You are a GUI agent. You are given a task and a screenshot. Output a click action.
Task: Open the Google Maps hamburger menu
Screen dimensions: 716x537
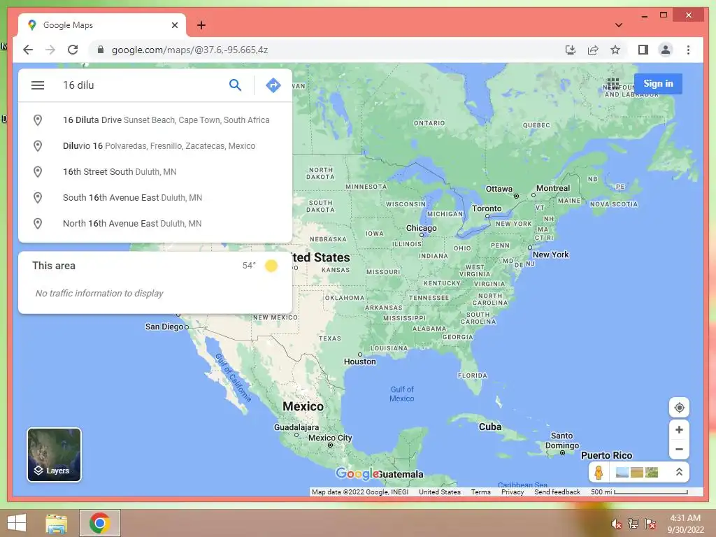point(38,85)
